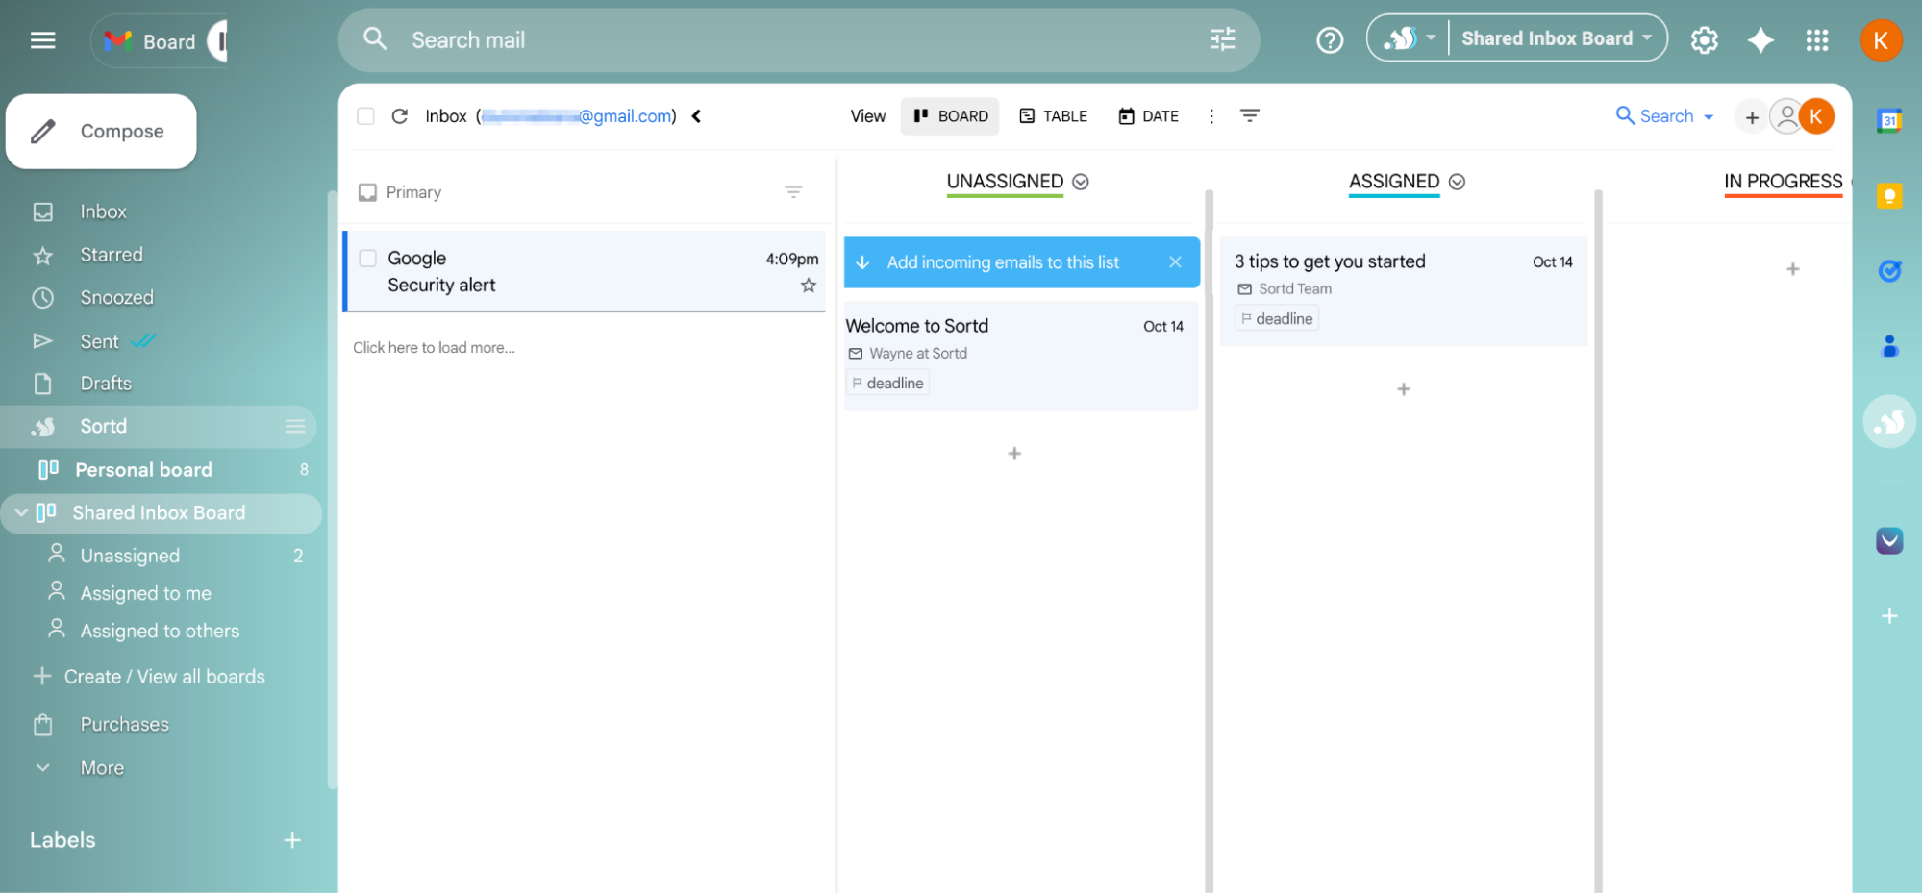The height and width of the screenshot is (894, 1922).
Task: Open the Welcome to Sortd card
Action: click(x=1021, y=356)
